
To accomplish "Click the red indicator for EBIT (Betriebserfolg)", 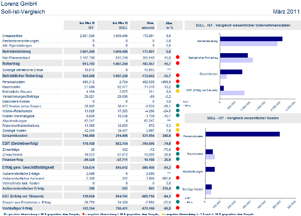I will point(178,143).
